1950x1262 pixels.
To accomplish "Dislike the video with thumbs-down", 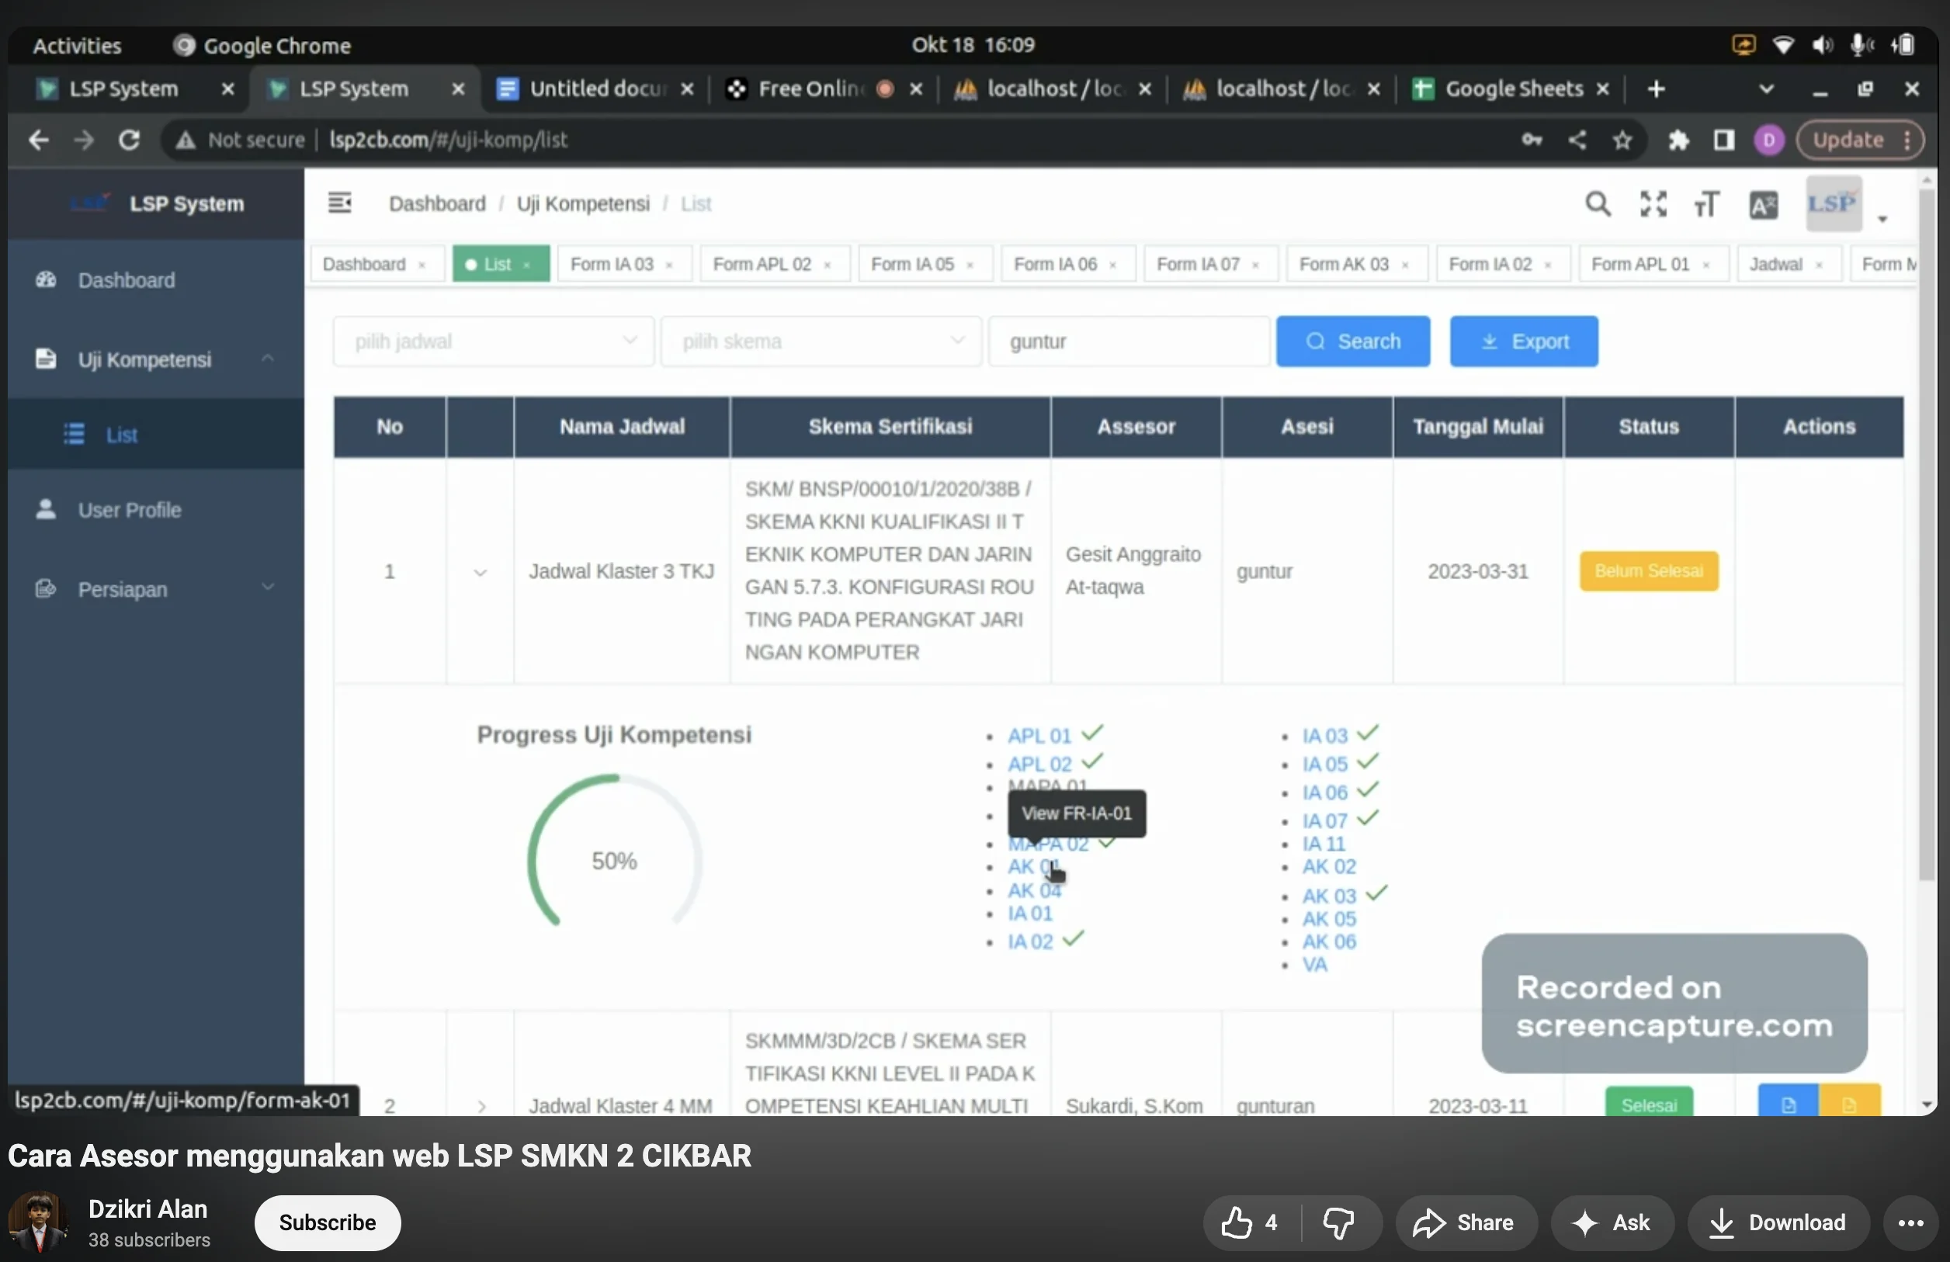I will [1339, 1222].
